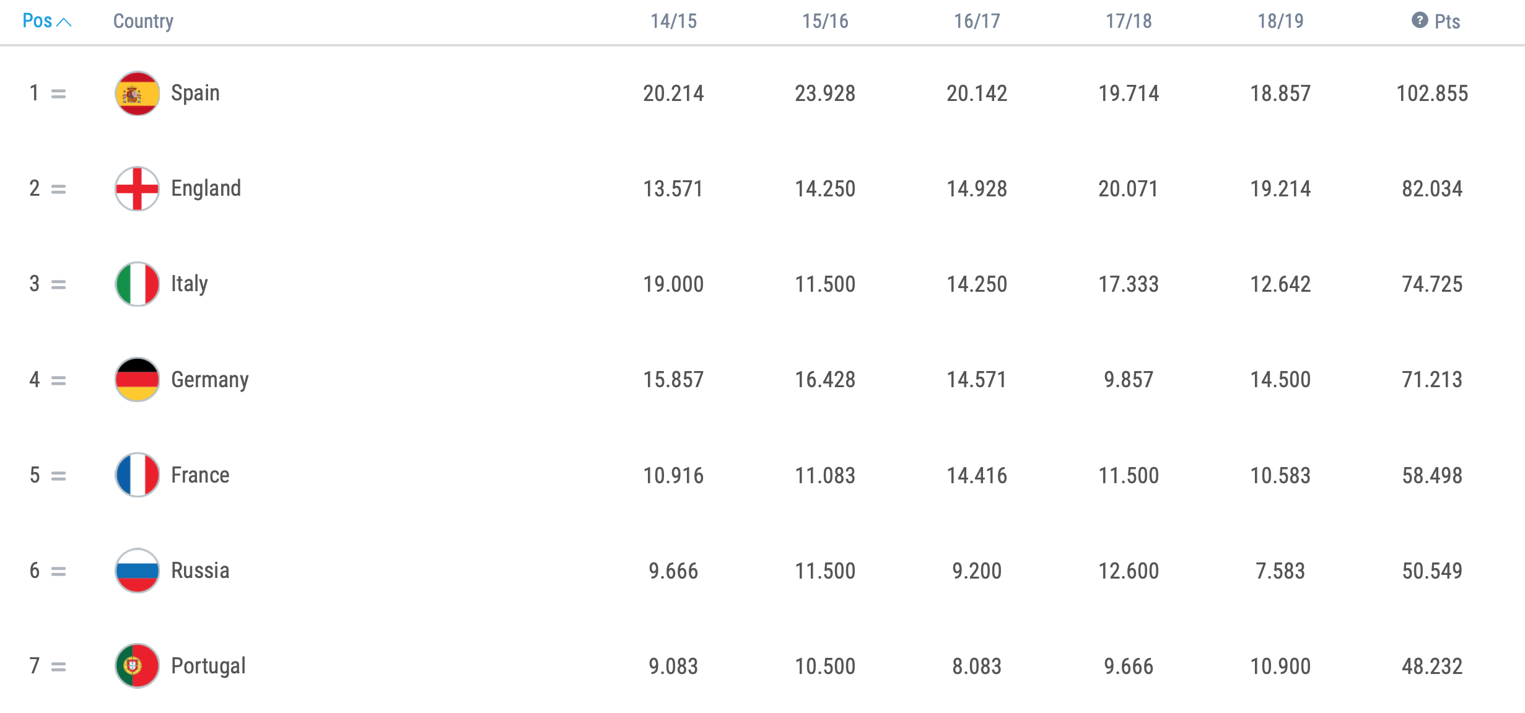Click the Italy flag icon
This screenshot has width=1525, height=713.
(x=138, y=284)
